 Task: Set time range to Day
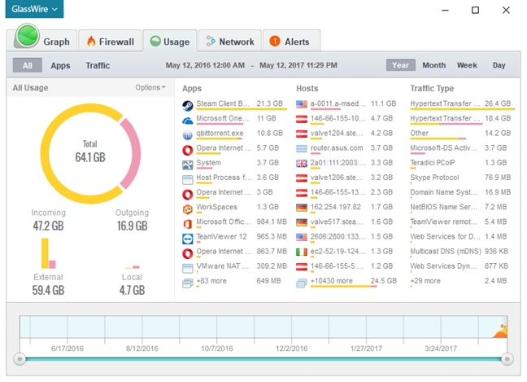pos(499,65)
